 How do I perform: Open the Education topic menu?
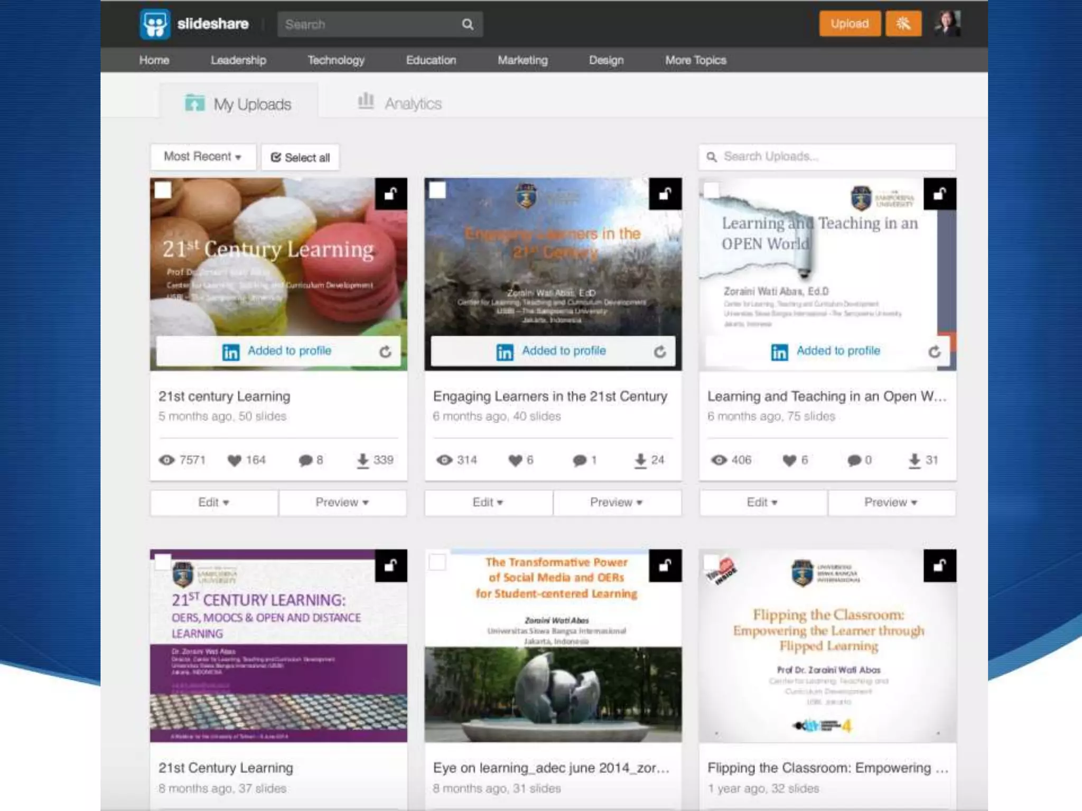click(431, 60)
